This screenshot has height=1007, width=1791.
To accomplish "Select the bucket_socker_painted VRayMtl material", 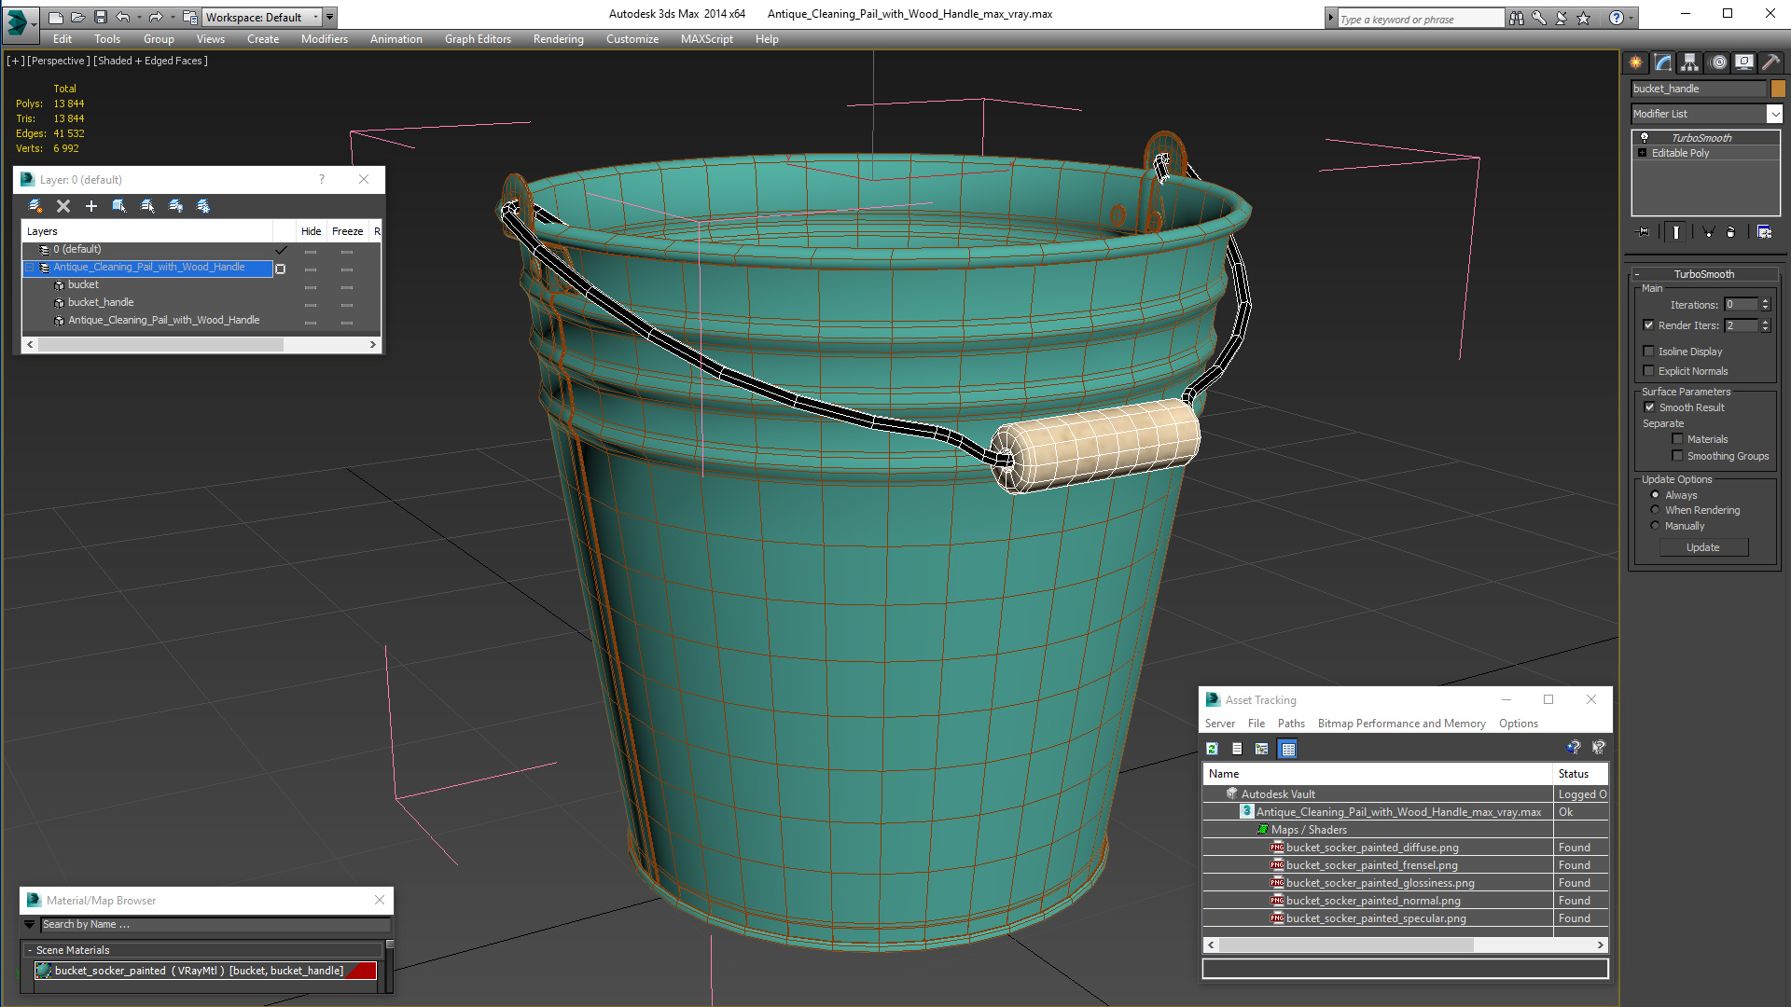I will click(205, 971).
